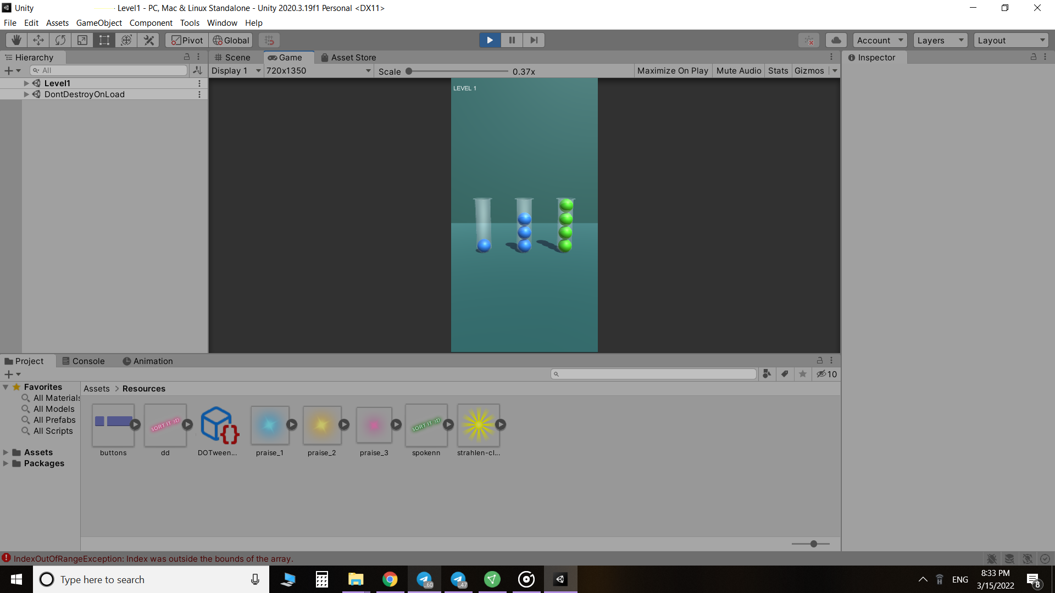Toggle Mute Audio in Game view
This screenshot has height=593, width=1055.
[738, 71]
